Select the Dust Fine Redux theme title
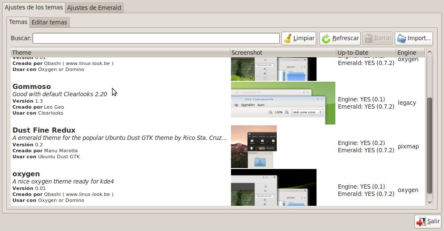Viewport: 444px width, 231px height. (44, 130)
